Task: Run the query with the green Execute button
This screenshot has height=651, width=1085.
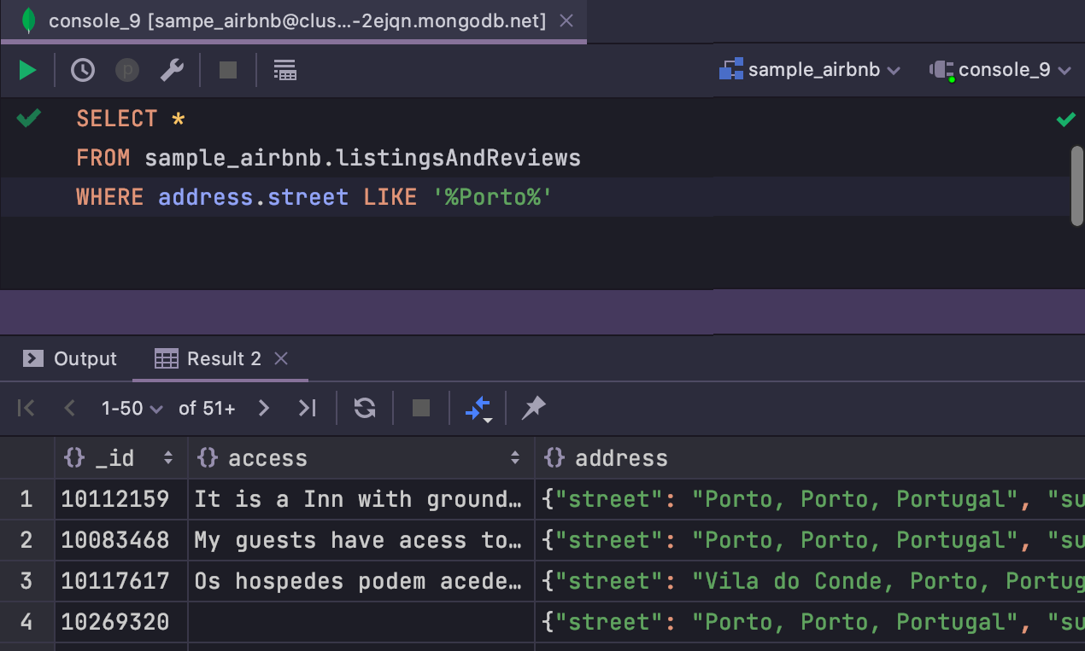Action: [28, 70]
